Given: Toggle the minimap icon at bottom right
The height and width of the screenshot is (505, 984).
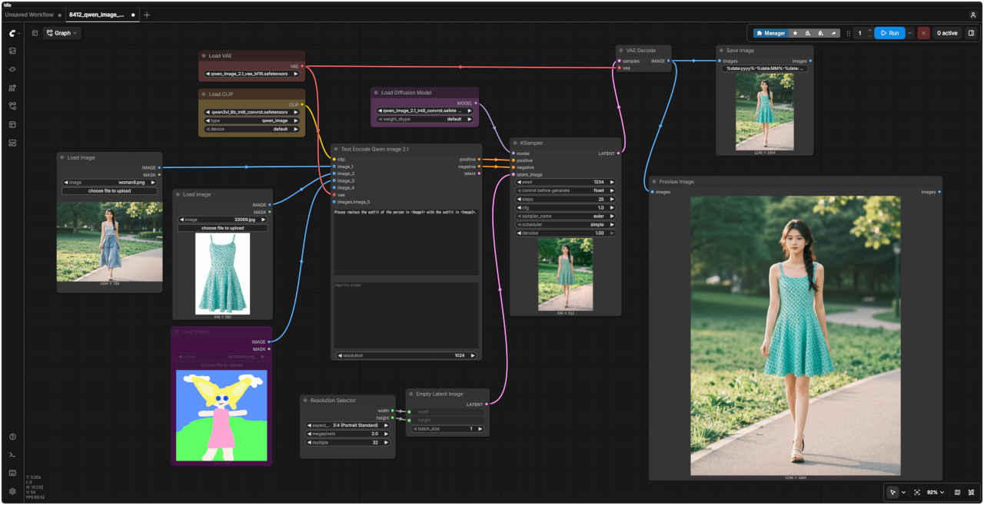Looking at the screenshot, I should [957, 492].
